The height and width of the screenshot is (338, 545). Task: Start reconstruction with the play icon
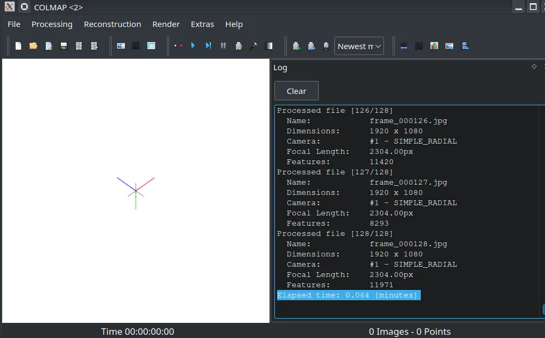tap(193, 45)
